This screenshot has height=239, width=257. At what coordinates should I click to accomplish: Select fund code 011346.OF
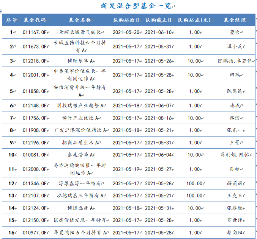coord(35,184)
